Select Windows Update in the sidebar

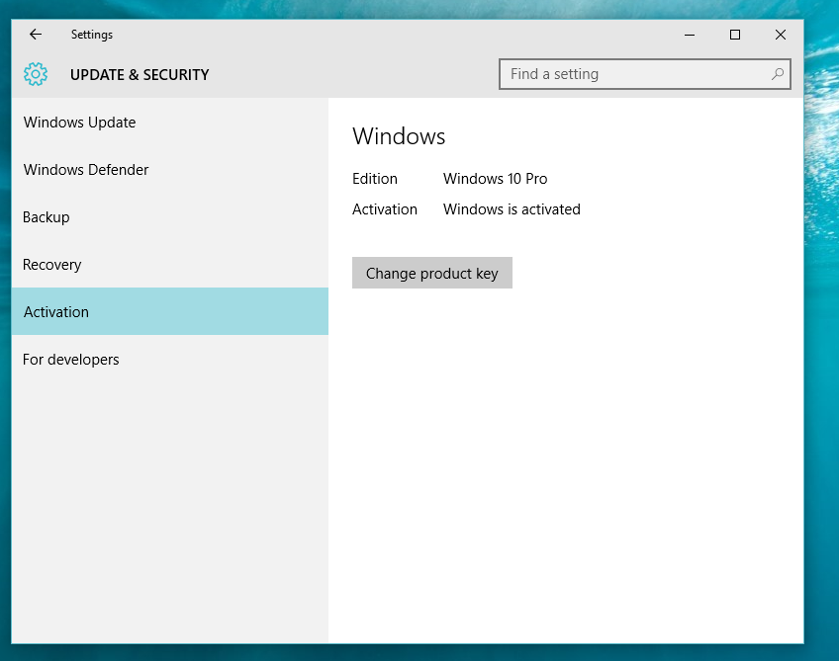pos(79,123)
